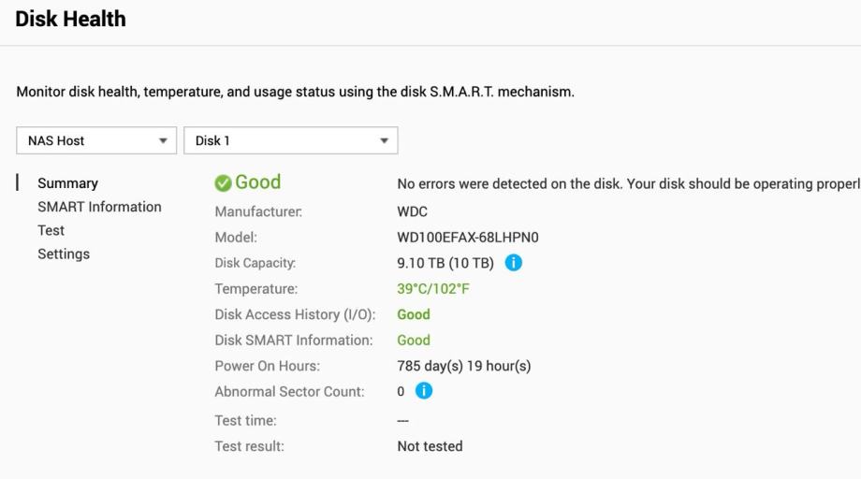This screenshot has height=479, width=861.
Task: Expand the Disk 1 selector dropdown
Action: pos(291,140)
